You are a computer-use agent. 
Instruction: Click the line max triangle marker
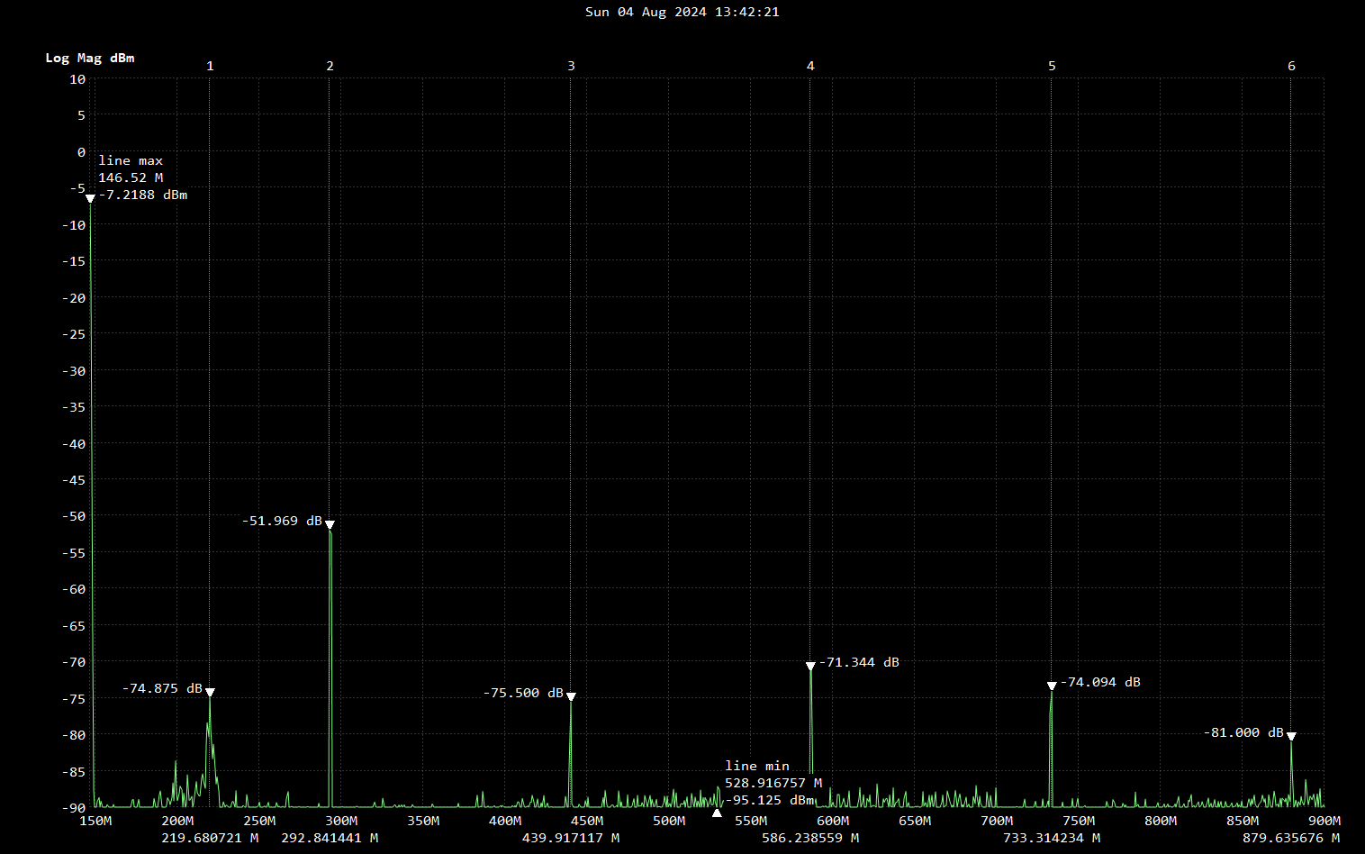[x=90, y=198]
